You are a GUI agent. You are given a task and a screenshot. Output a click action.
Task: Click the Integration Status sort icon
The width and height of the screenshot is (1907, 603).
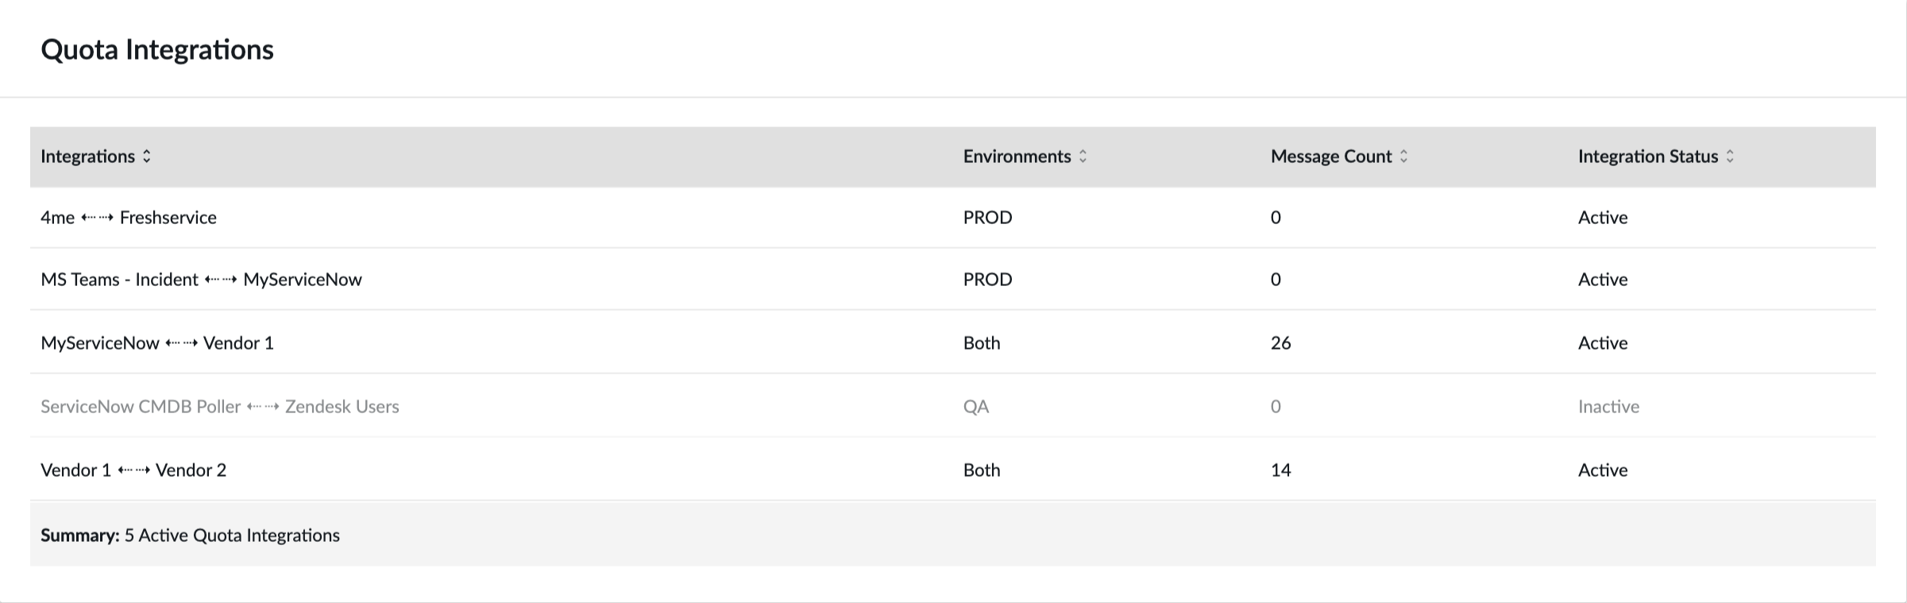(1730, 157)
